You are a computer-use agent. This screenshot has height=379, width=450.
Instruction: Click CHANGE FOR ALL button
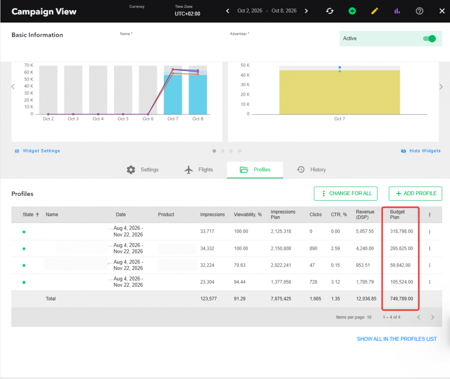click(x=345, y=194)
